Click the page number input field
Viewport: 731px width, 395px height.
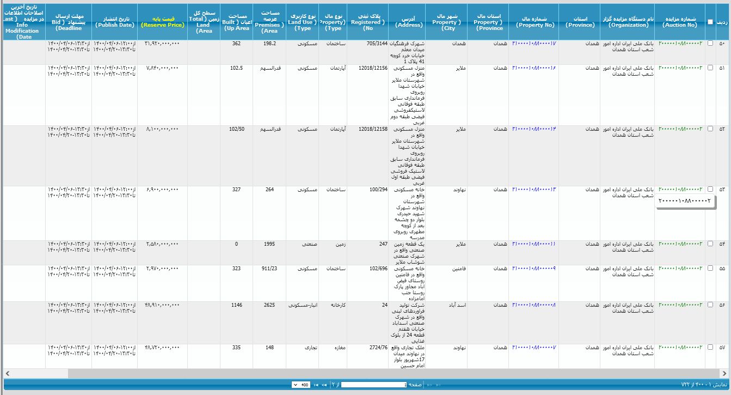373,385
